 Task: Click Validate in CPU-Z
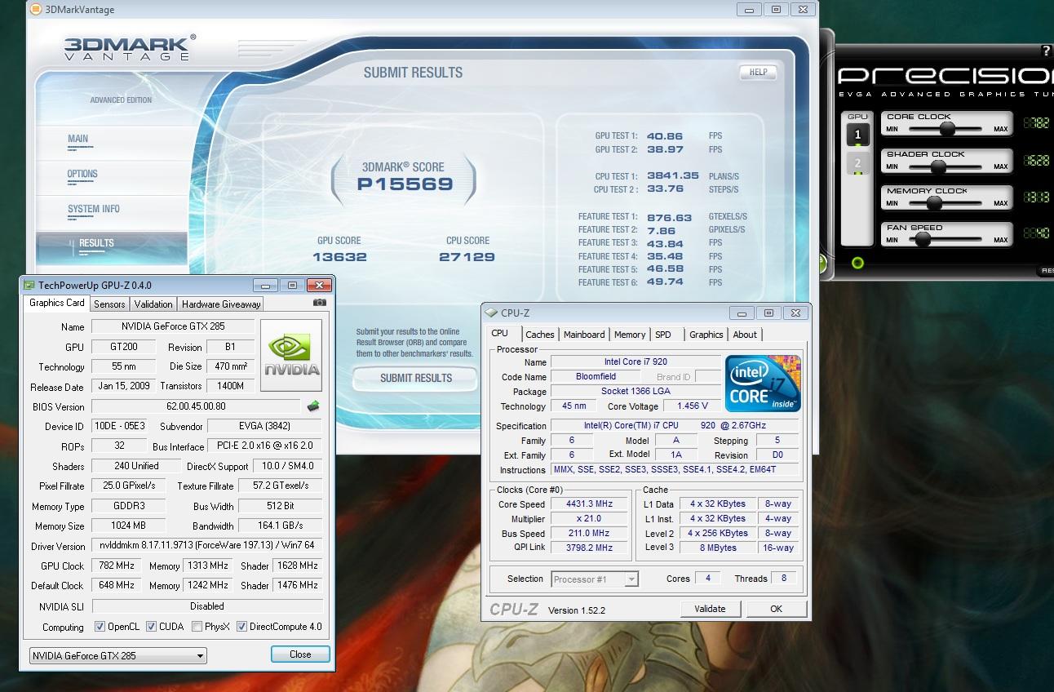coord(710,609)
